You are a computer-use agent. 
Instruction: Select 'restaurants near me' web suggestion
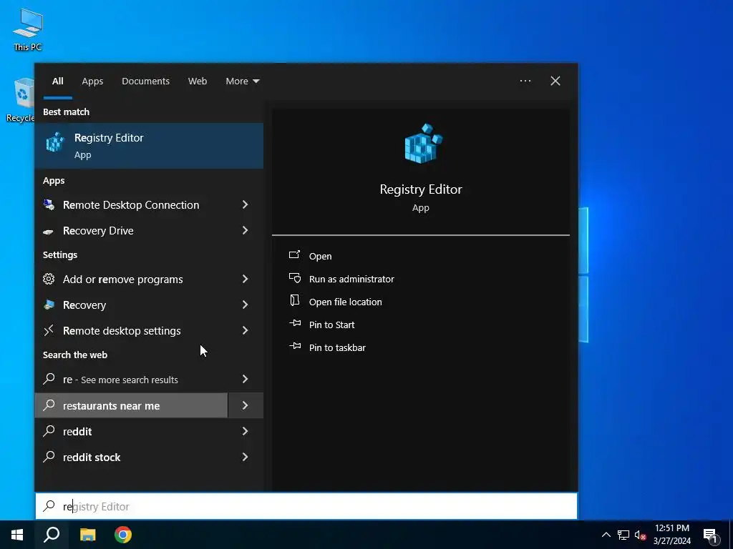132,406
